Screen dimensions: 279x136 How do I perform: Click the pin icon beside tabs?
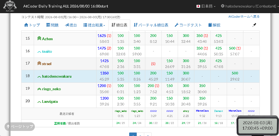click(x=254, y=25)
